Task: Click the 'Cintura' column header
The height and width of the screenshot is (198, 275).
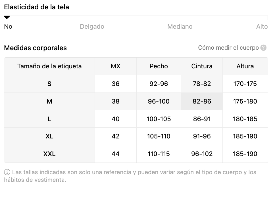Action: [x=202, y=66]
